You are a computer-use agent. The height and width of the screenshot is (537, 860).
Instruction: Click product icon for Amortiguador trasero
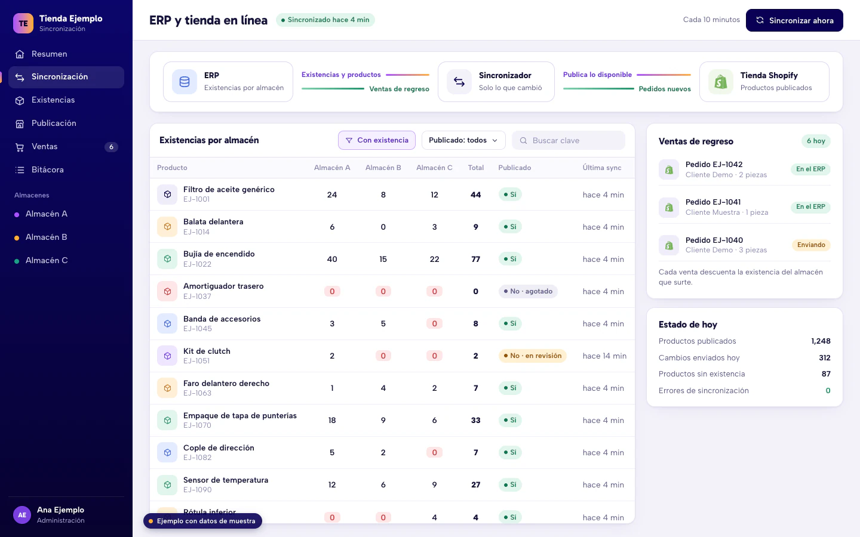(x=167, y=291)
